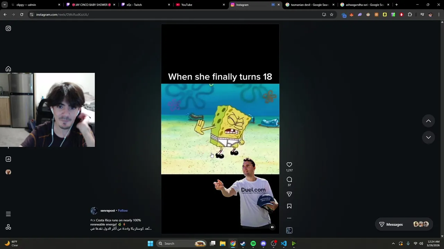This screenshot has height=249, width=444.
Task: Go to Instagram Home via house icon
Action: [x=8, y=69]
